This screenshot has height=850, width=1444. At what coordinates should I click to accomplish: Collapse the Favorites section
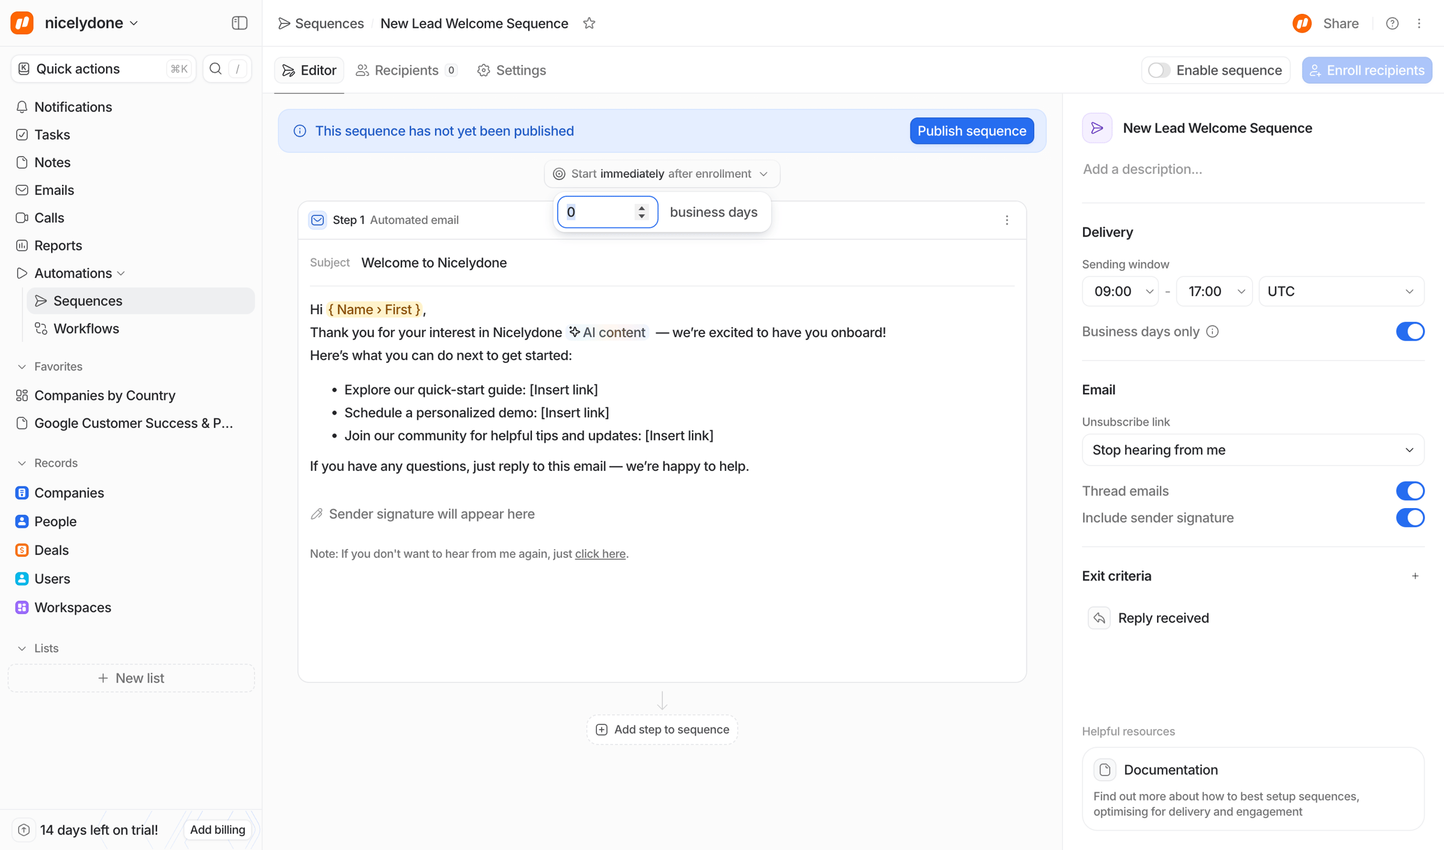point(22,367)
